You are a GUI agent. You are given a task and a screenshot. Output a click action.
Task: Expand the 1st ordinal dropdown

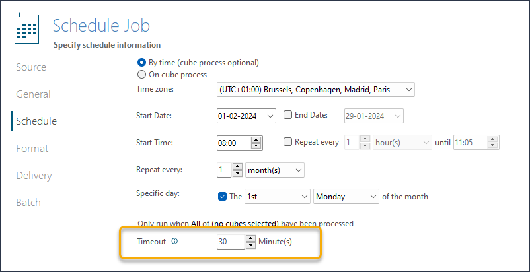(x=277, y=196)
